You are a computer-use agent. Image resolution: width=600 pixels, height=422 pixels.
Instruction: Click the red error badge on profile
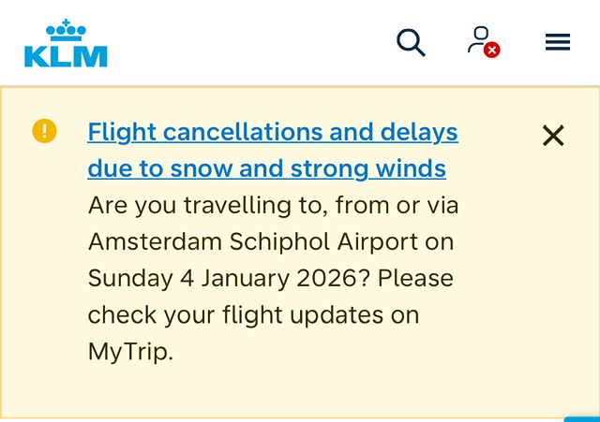click(x=491, y=51)
